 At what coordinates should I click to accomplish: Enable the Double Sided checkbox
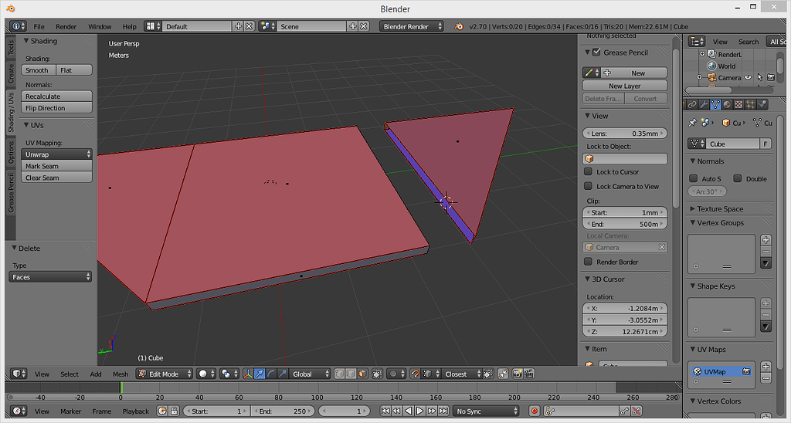tap(738, 178)
